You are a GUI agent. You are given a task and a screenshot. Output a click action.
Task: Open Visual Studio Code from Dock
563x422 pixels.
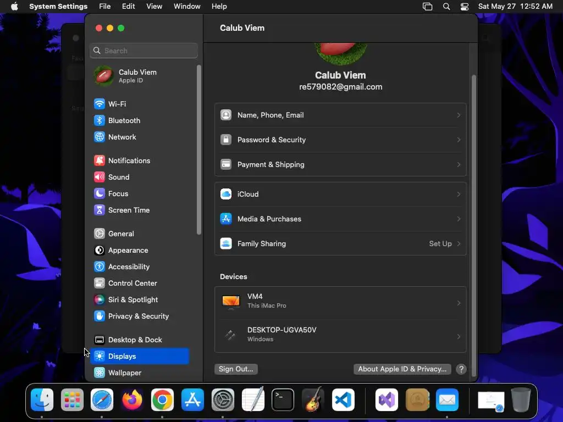tap(343, 400)
